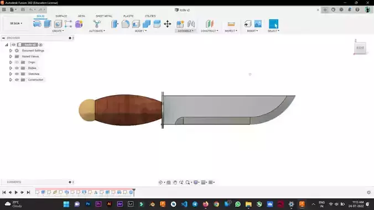Jump to the end of the timeline
Viewport: 374px width, 210px height.
(x=28, y=192)
